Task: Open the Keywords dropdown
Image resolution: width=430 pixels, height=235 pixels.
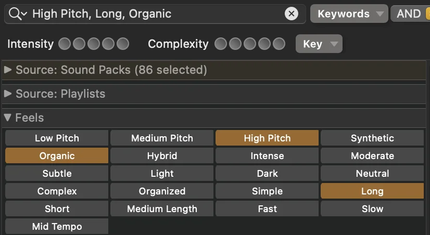Action: 349,14
